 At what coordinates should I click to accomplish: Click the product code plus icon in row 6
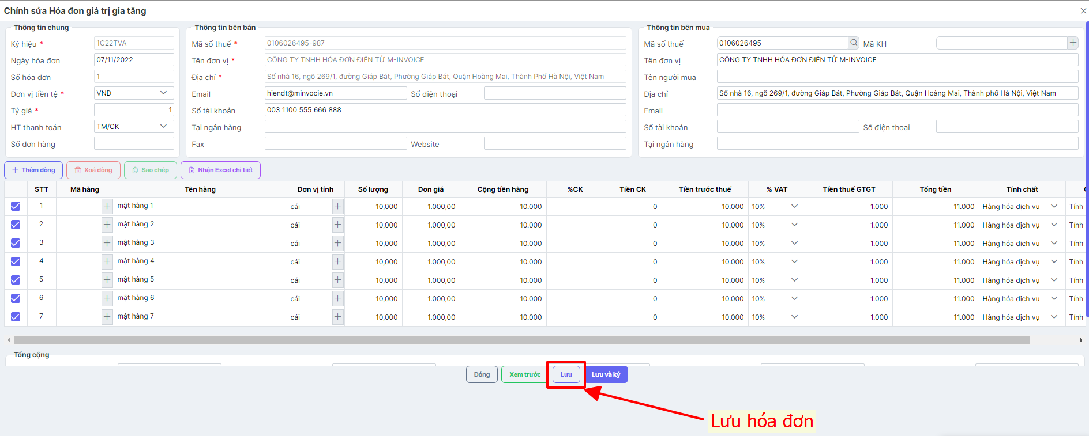[x=107, y=298]
